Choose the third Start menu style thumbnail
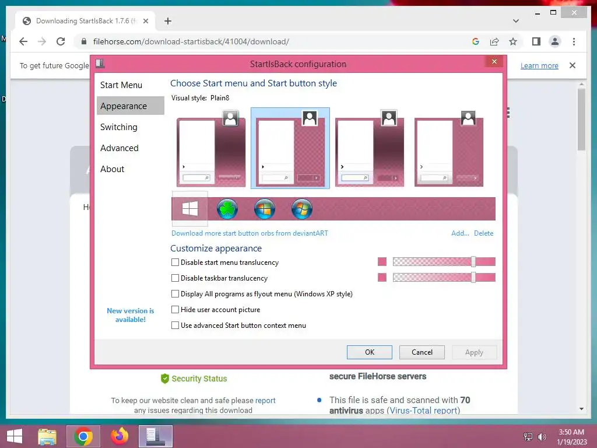The image size is (597, 448). pos(369,148)
